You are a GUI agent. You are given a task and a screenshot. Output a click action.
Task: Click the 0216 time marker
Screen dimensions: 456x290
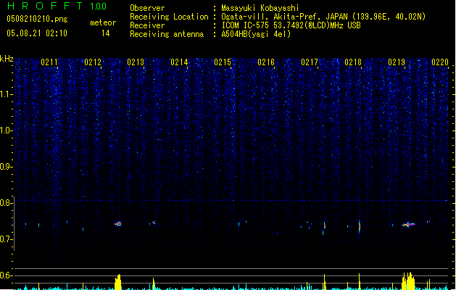(266, 62)
